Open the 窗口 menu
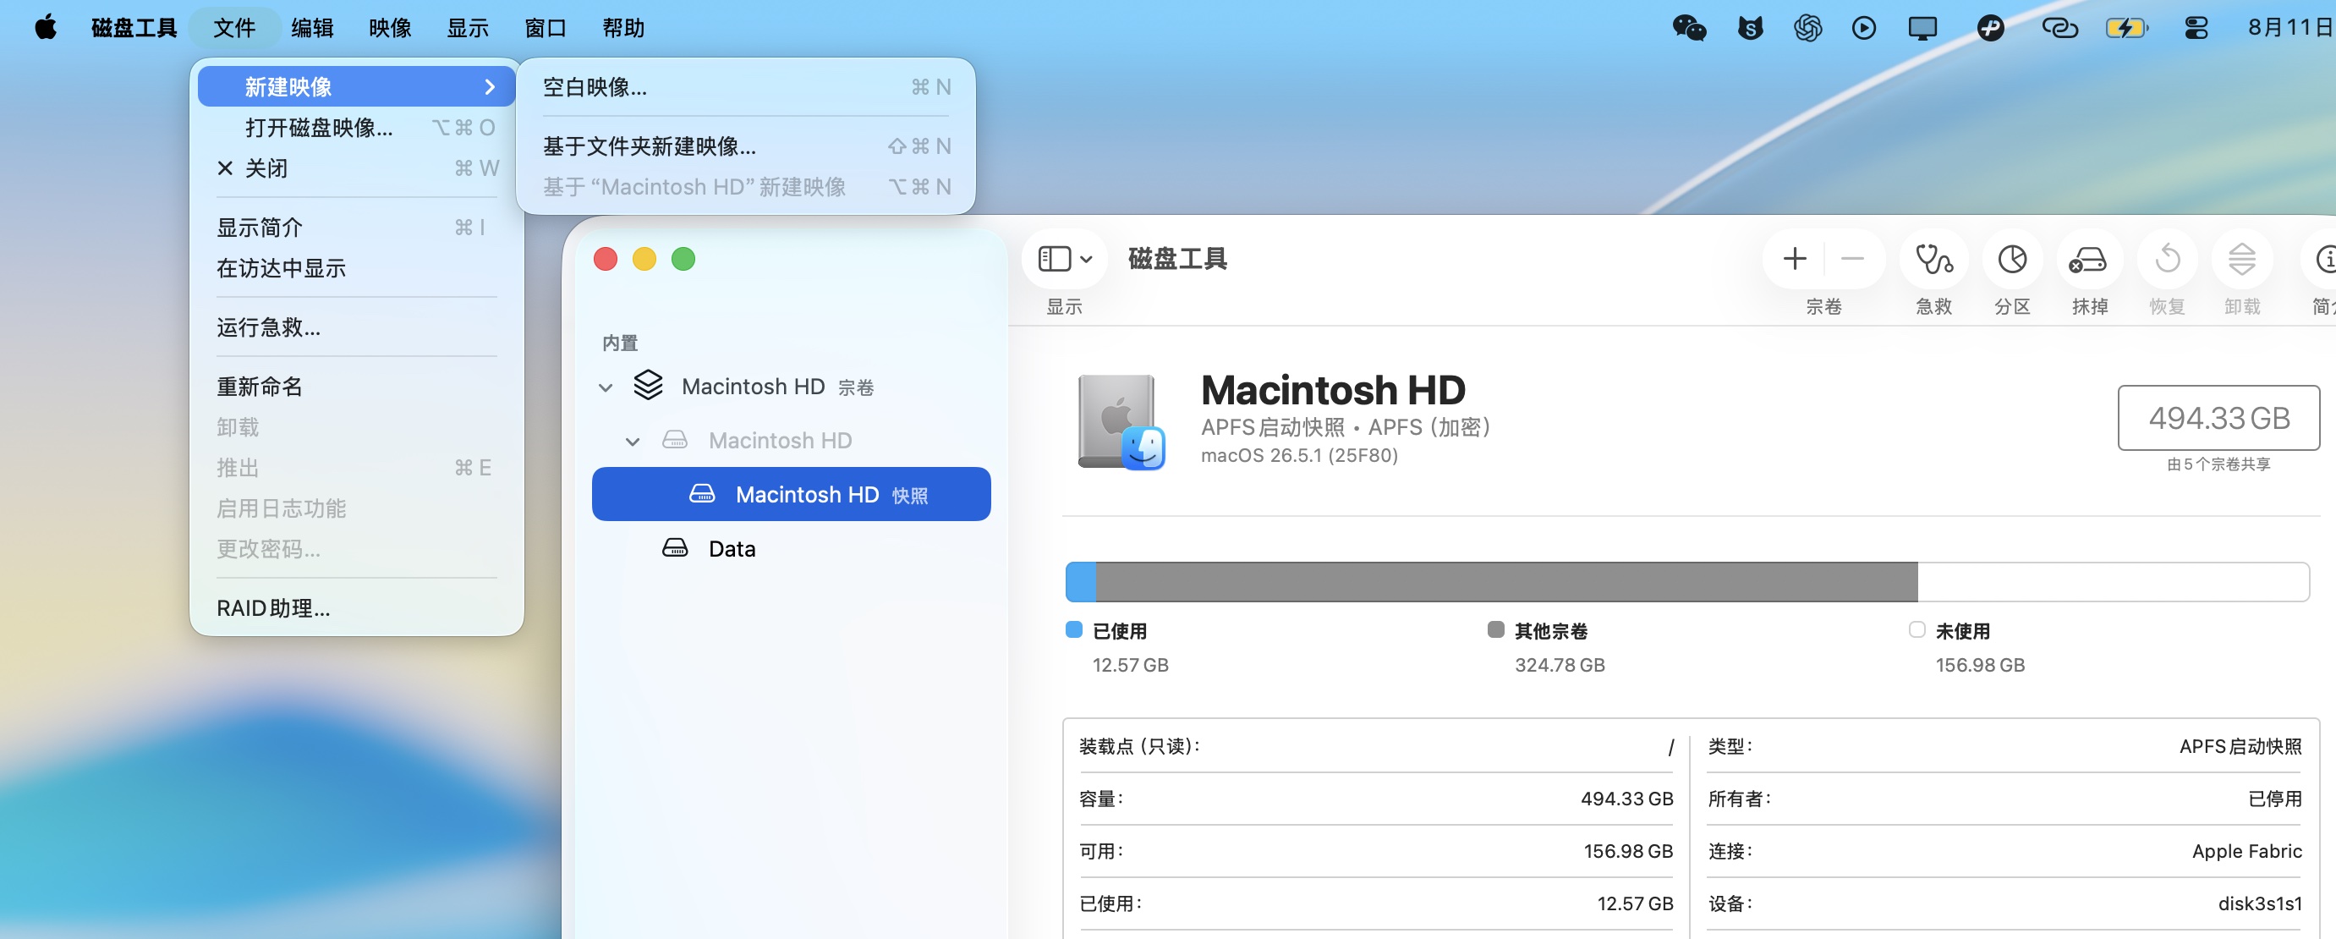Screen dimensions: 2336x939 point(546,28)
